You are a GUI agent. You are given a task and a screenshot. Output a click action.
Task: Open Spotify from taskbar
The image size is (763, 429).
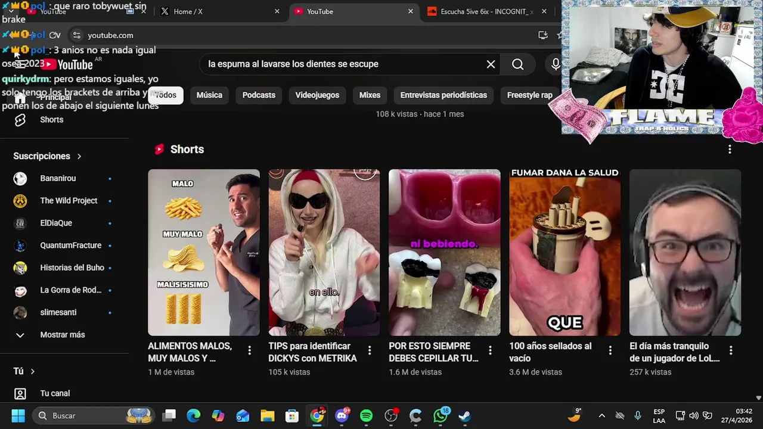click(366, 416)
